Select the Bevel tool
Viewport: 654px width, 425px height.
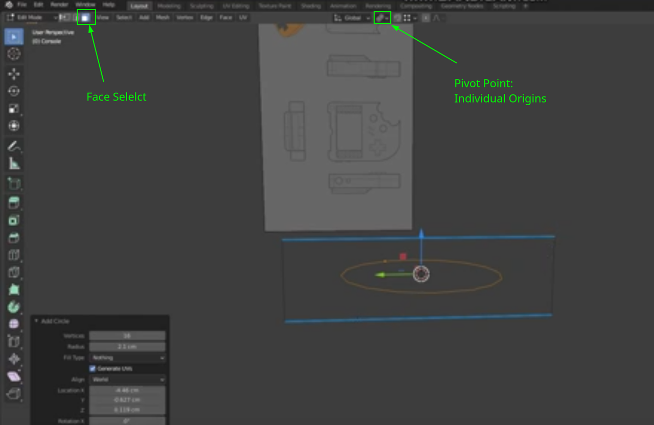pyautogui.click(x=14, y=238)
